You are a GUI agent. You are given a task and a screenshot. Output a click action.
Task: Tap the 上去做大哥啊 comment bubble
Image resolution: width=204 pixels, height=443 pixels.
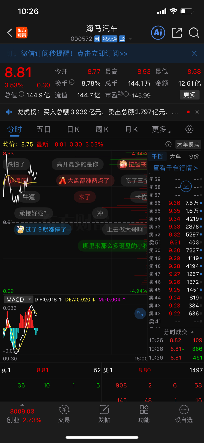[x=125, y=229]
